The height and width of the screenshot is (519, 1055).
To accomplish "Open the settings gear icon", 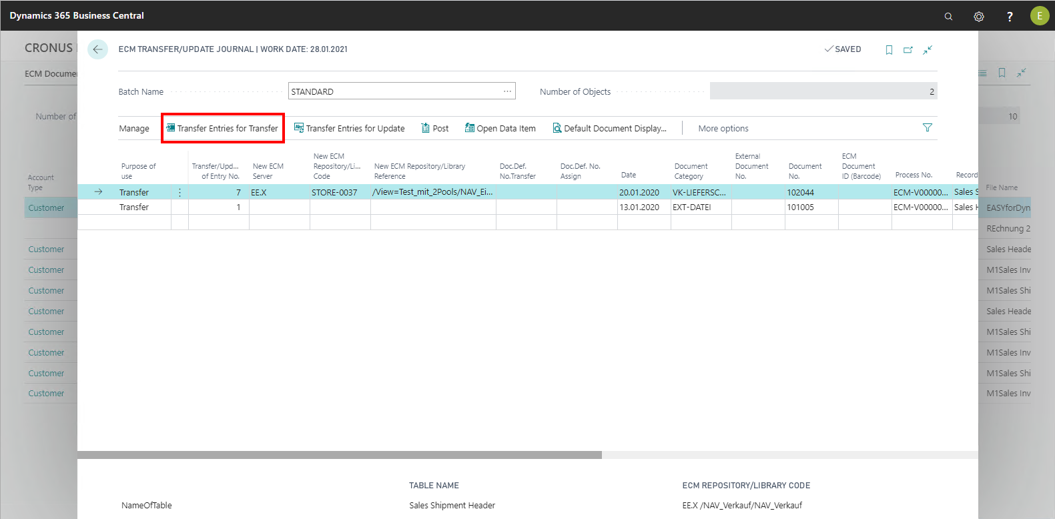I will [979, 17].
